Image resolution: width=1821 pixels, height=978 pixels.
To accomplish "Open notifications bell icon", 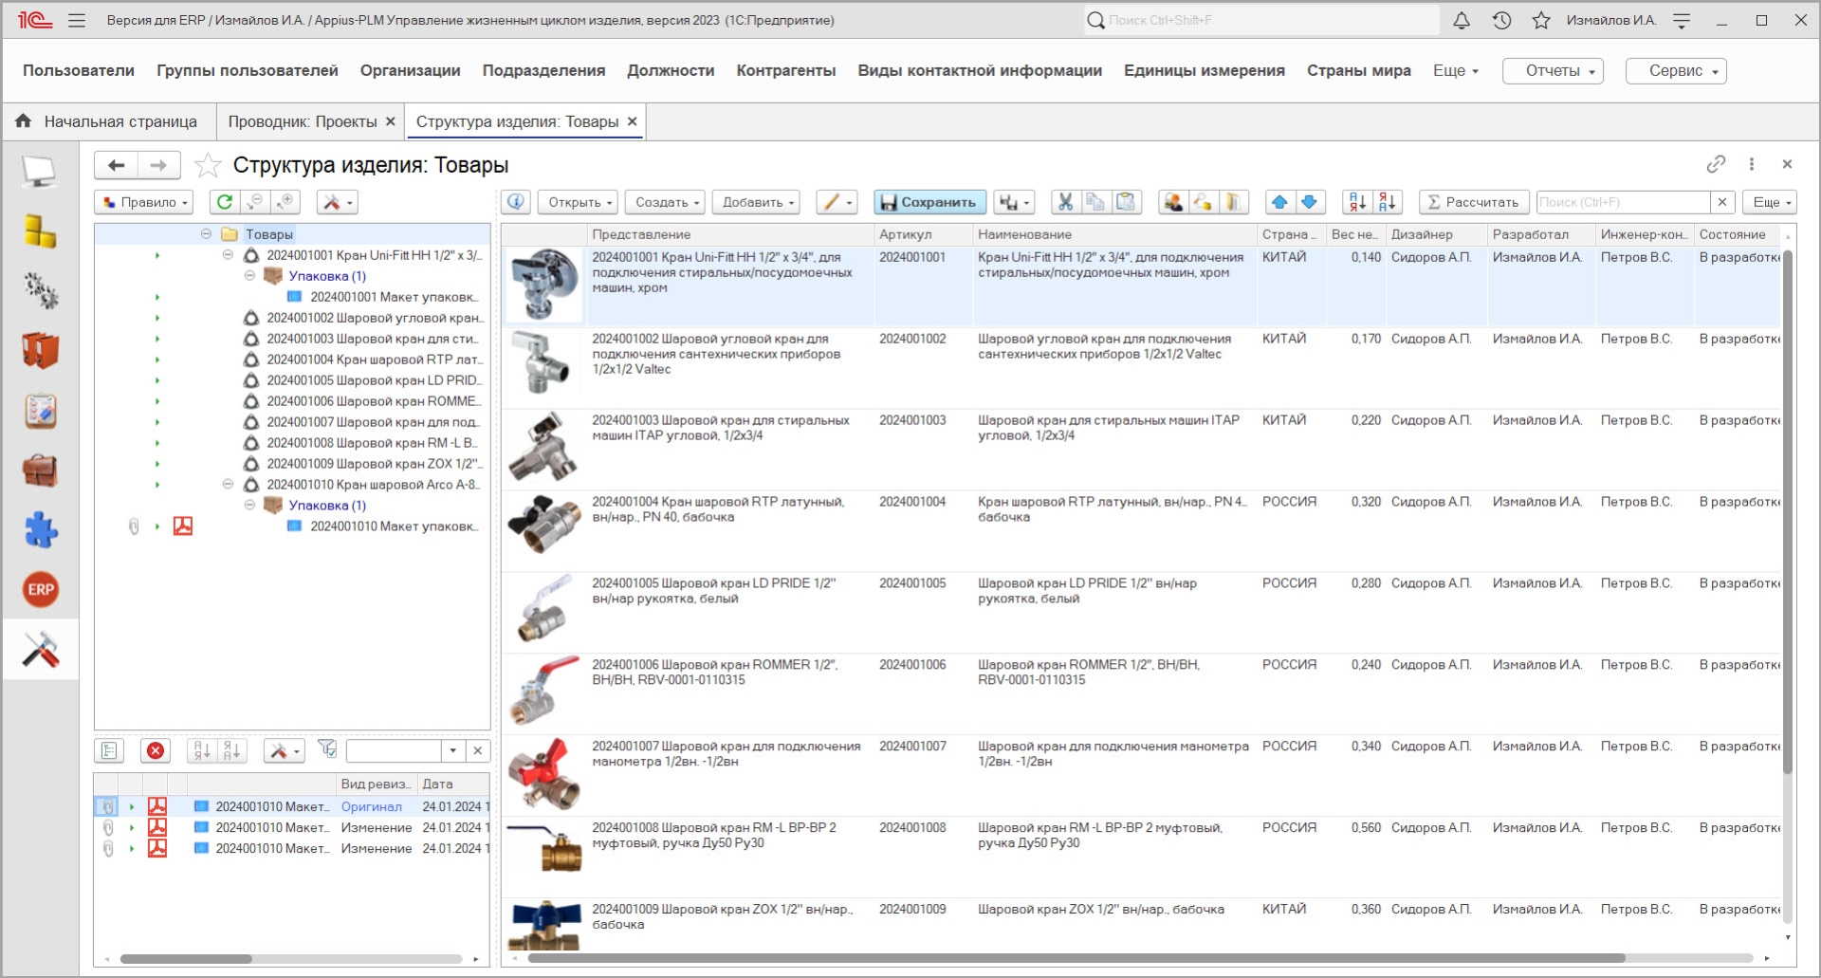I will pyautogui.click(x=1462, y=20).
